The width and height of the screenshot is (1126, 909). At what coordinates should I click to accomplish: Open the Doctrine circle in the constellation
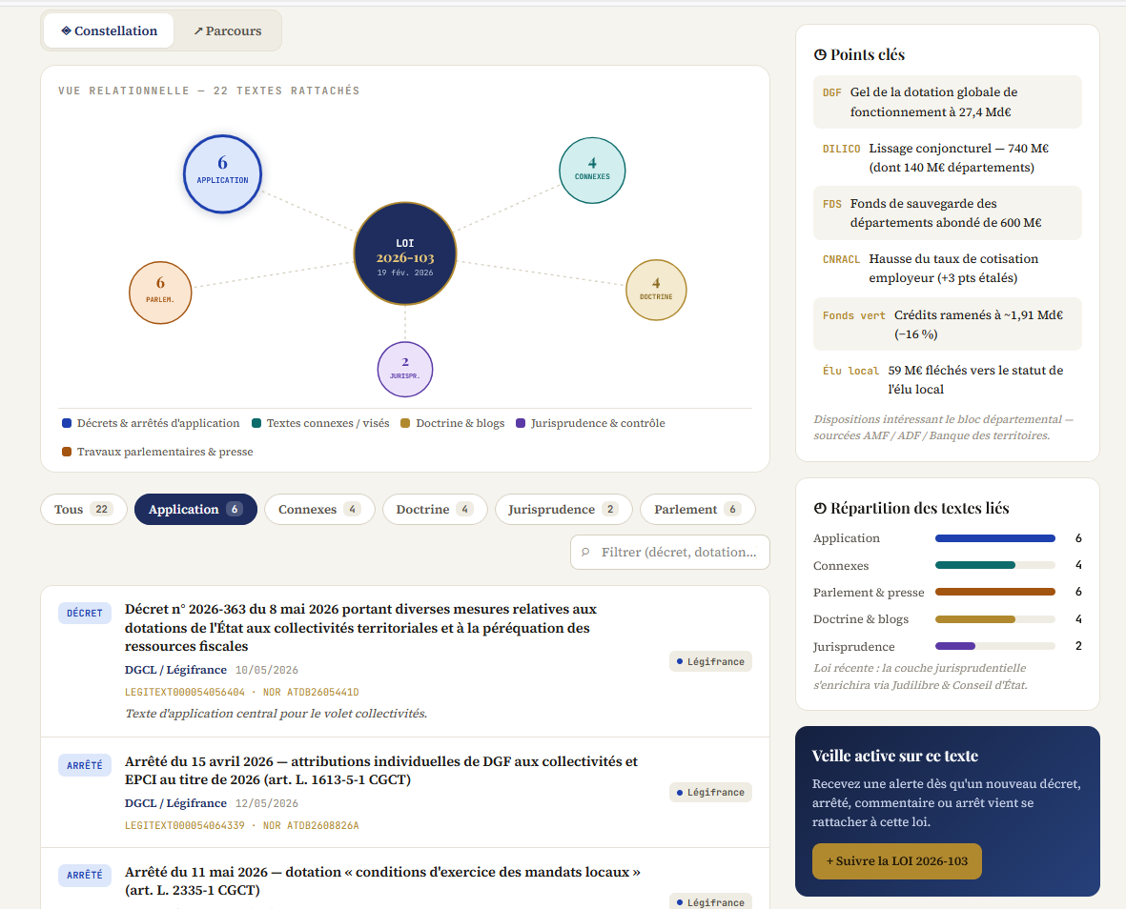[x=656, y=290]
